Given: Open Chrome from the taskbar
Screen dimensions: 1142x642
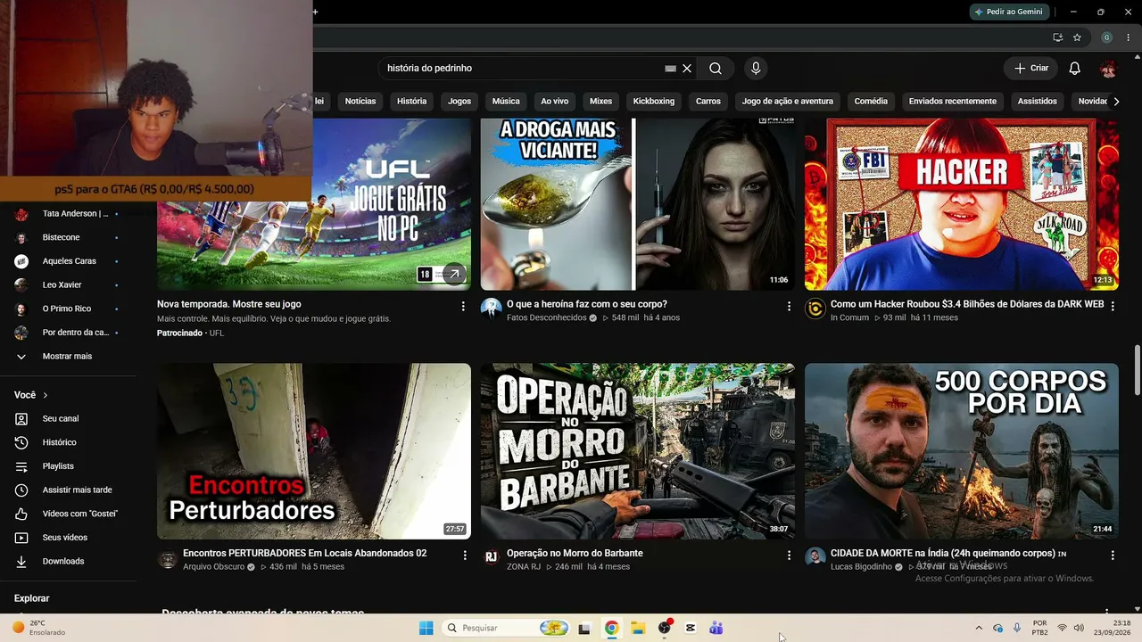Looking at the screenshot, I should click(x=611, y=629).
